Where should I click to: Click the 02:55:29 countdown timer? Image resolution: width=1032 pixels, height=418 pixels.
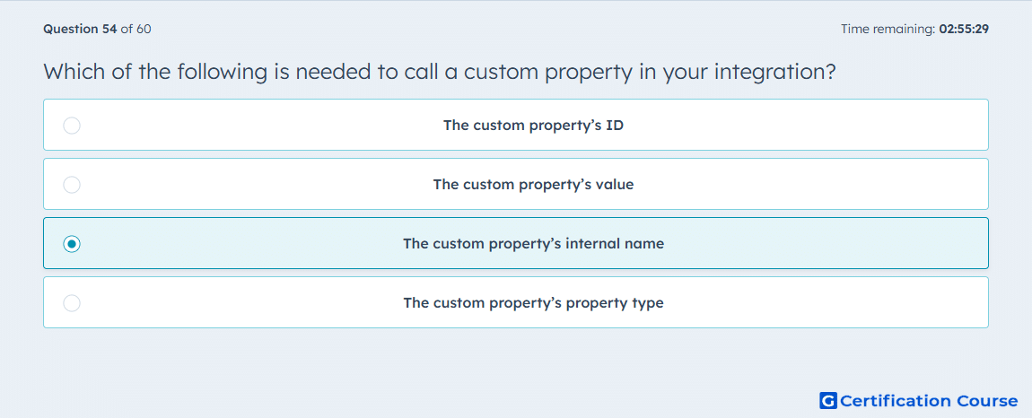964,29
